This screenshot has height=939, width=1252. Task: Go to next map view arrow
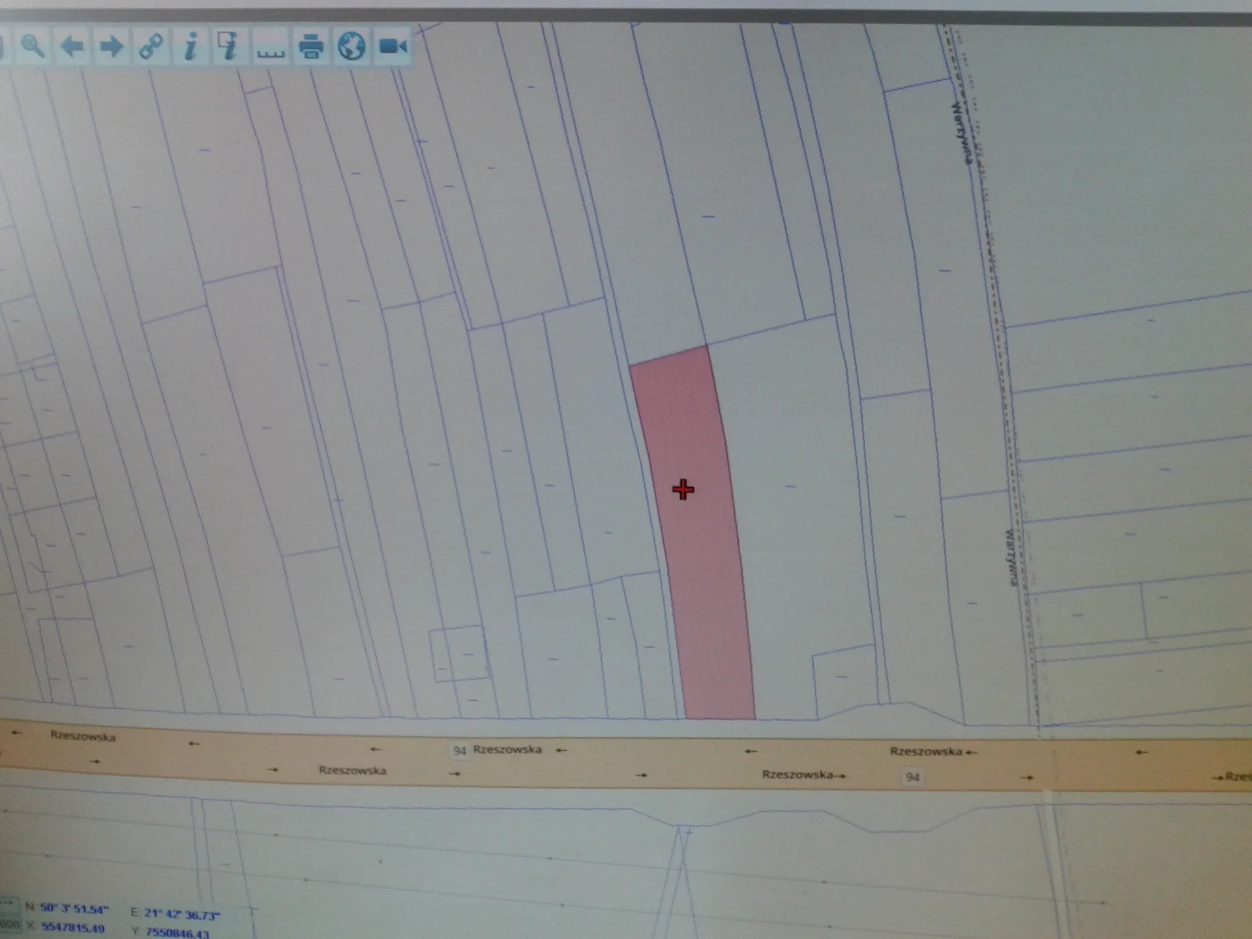coord(112,46)
